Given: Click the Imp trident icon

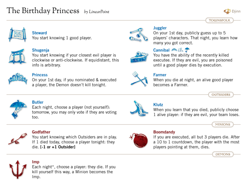Looking at the screenshot, I should coord(18,169).
